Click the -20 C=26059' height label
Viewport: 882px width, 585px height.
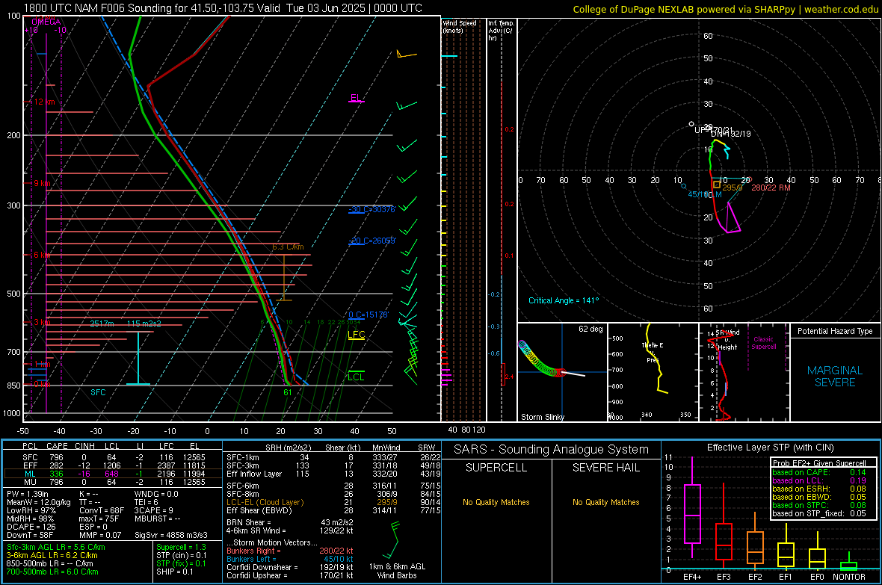(x=371, y=240)
